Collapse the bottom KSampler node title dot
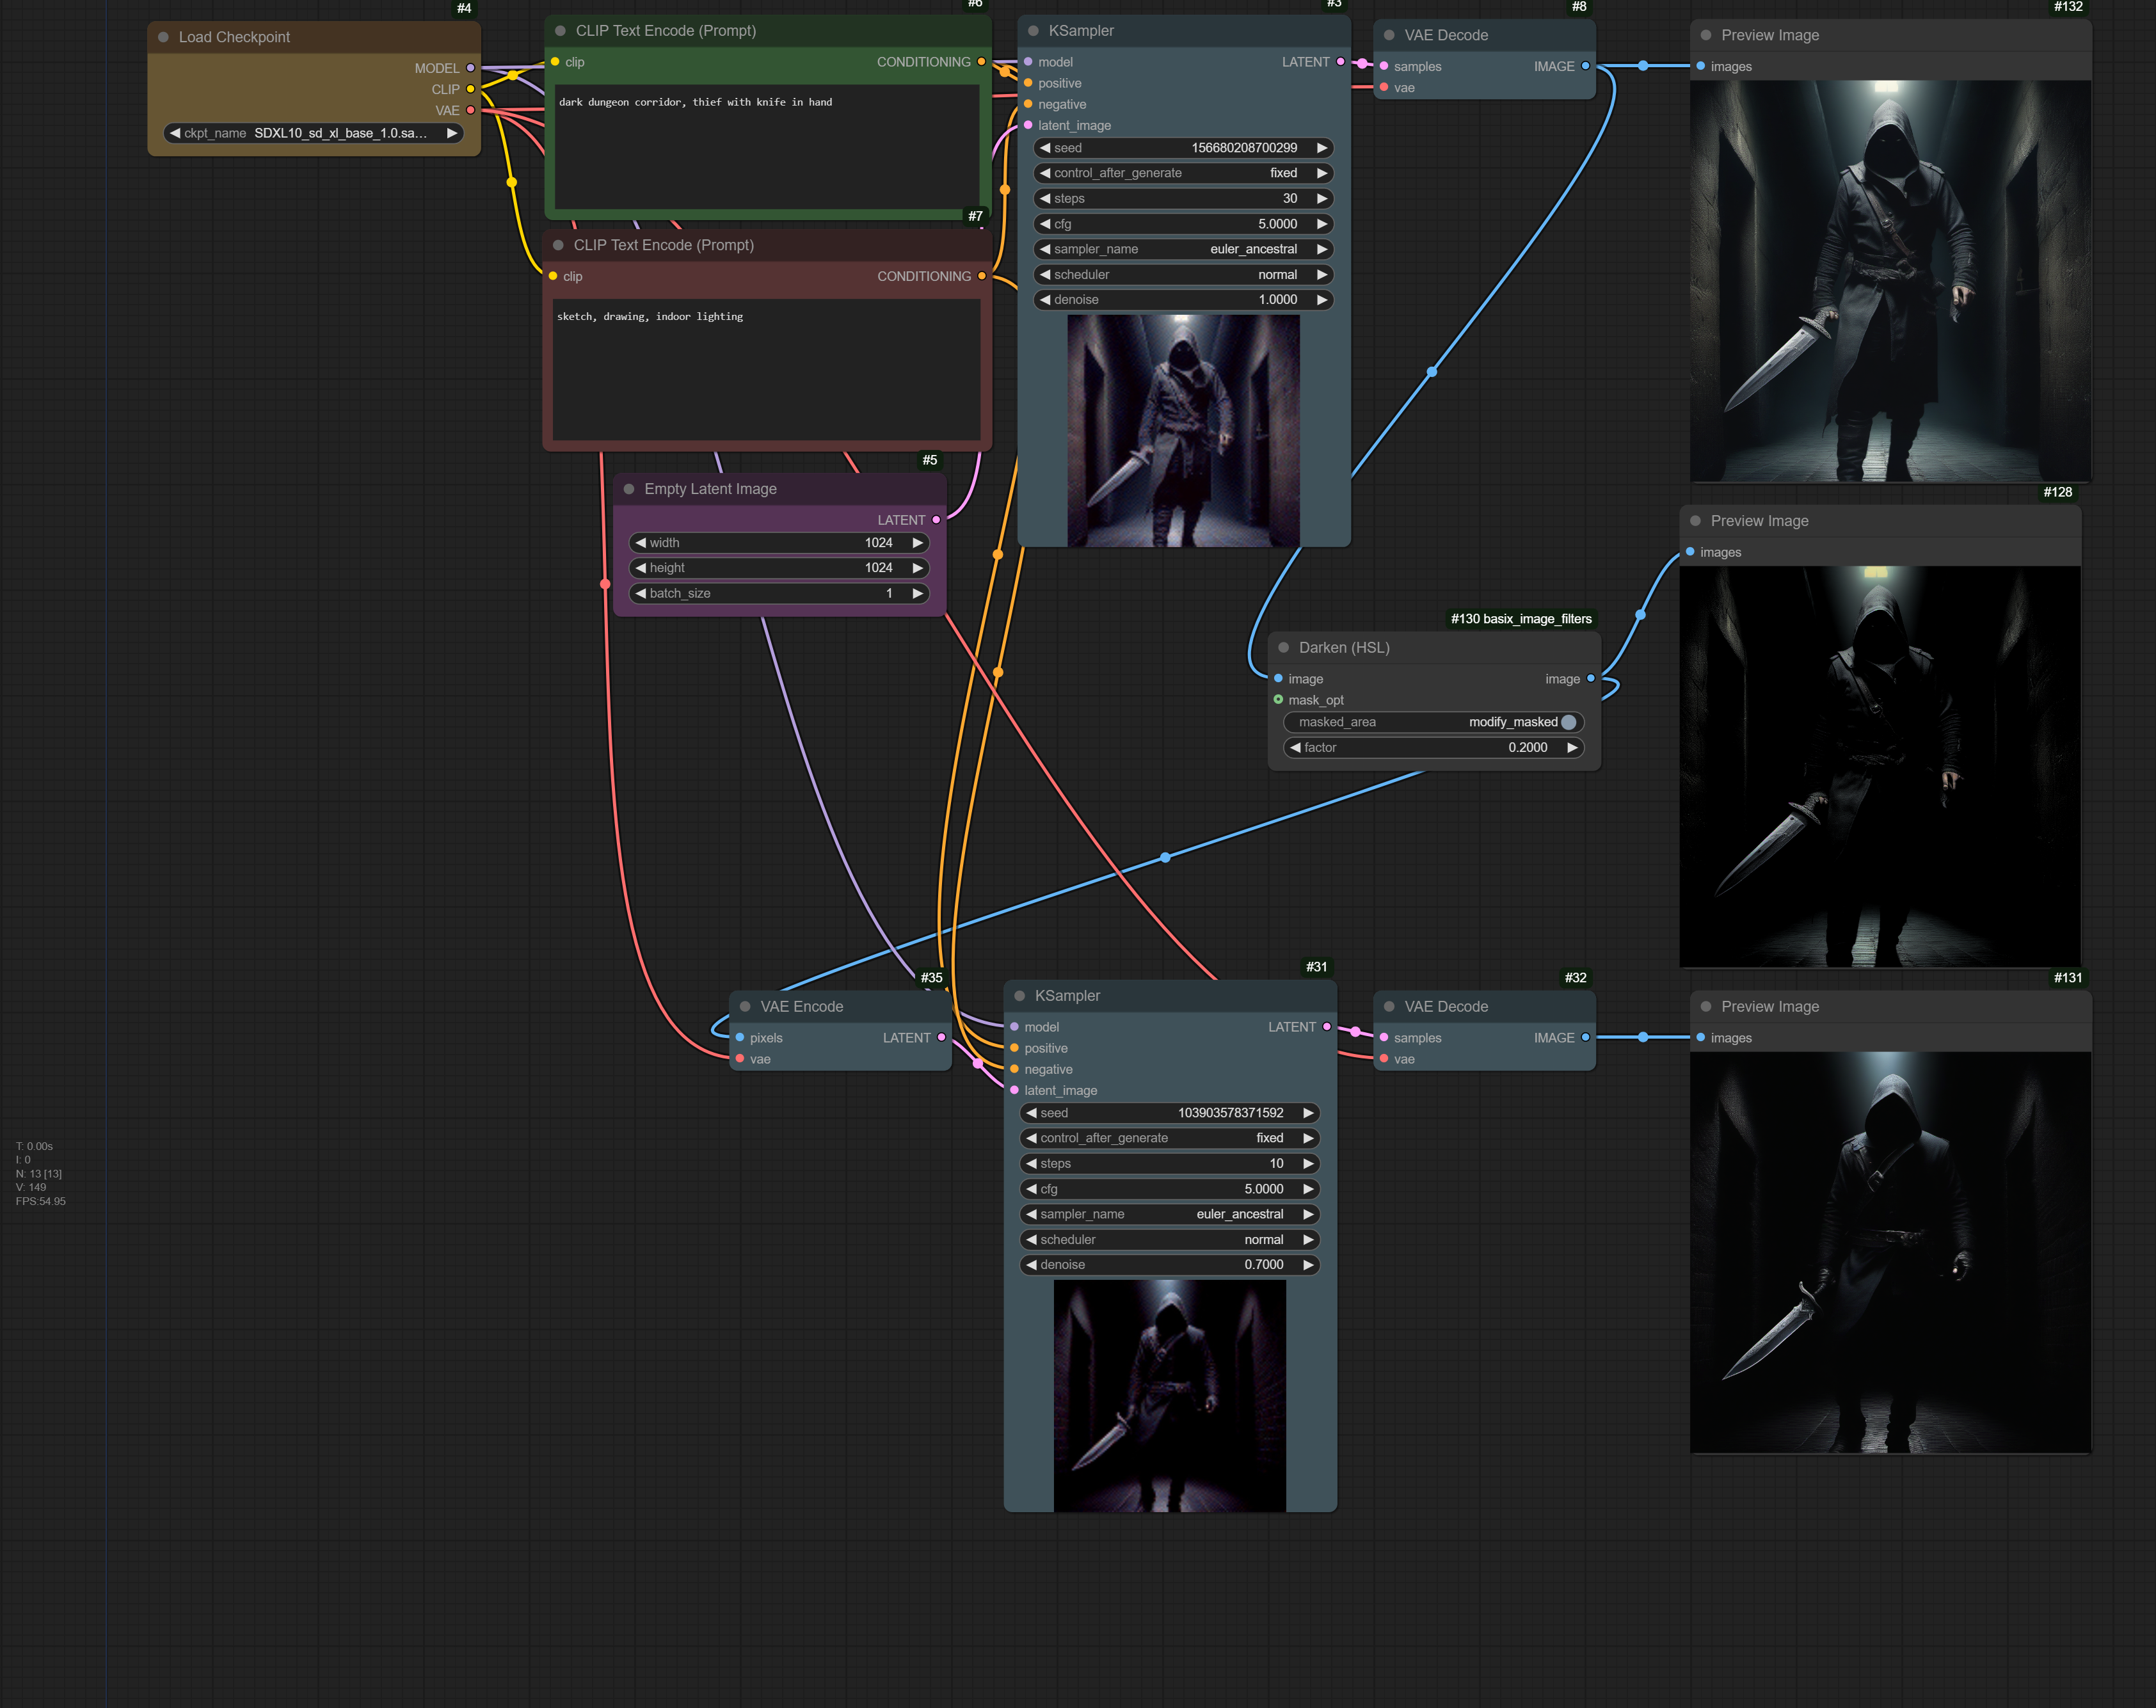The image size is (2156, 1708). (1020, 996)
